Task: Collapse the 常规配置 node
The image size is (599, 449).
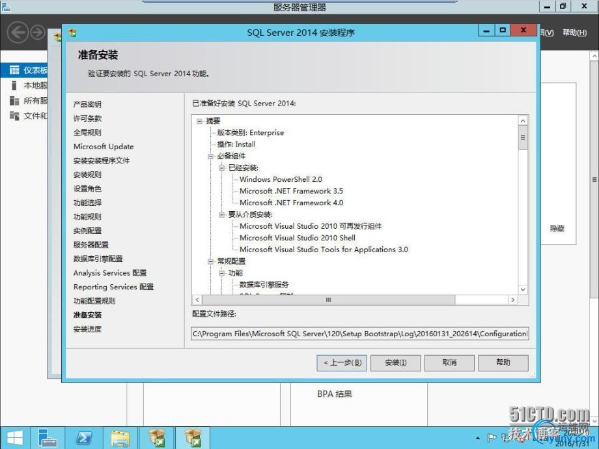Action: pyautogui.click(x=210, y=261)
